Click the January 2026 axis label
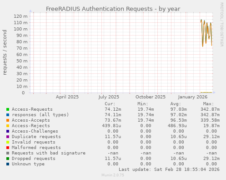This screenshot has height=180, width=226. (x=192, y=97)
